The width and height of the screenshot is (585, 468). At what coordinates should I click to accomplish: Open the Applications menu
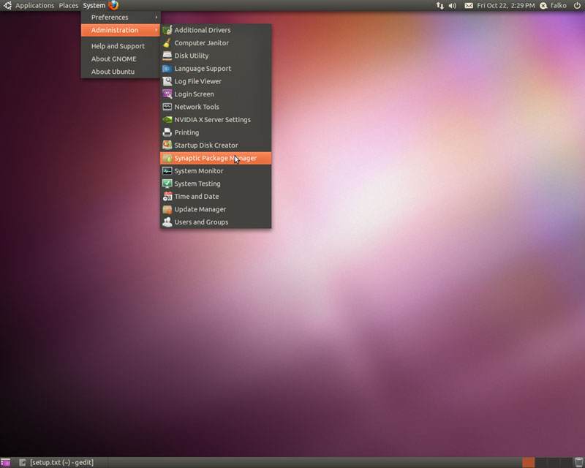pyautogui.click(x=34, y=6)
